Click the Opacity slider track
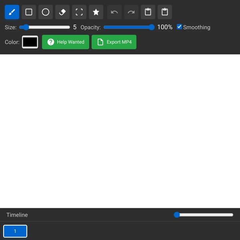Screen dimensions: 240x240 coord(129,27)
